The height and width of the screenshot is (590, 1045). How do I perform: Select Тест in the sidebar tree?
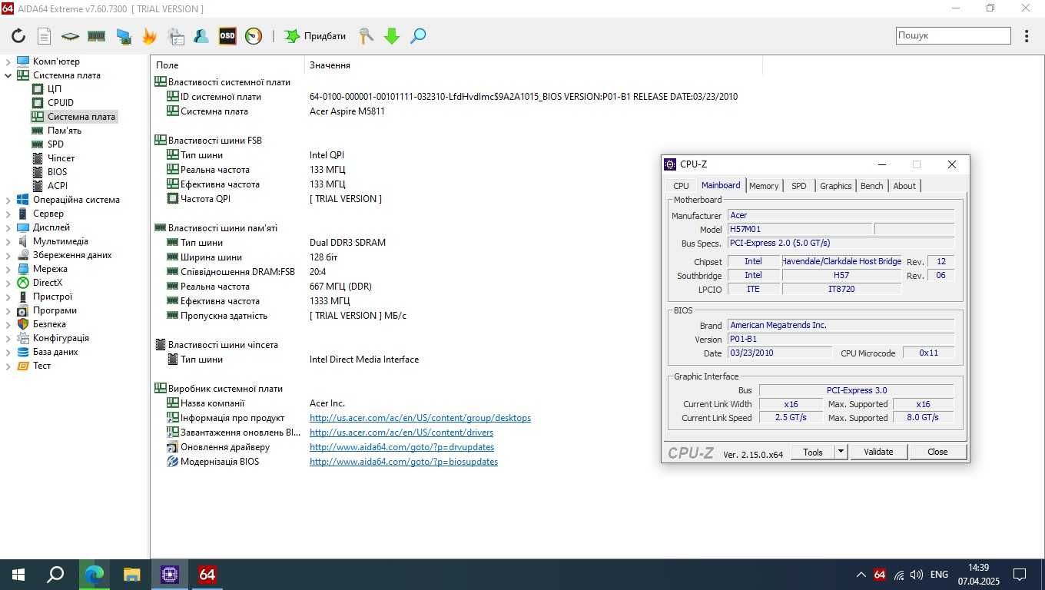pos(41,366)
